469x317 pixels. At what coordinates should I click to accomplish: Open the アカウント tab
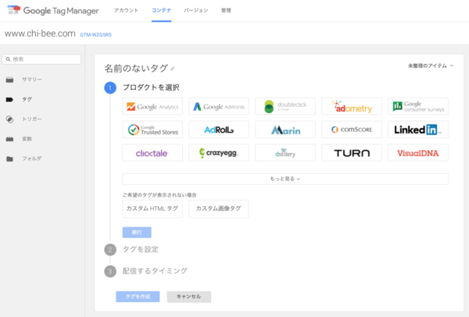tap(126, 10)
